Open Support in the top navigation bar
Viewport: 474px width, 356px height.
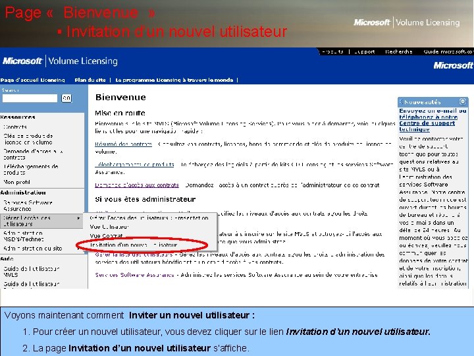[364, 51]
